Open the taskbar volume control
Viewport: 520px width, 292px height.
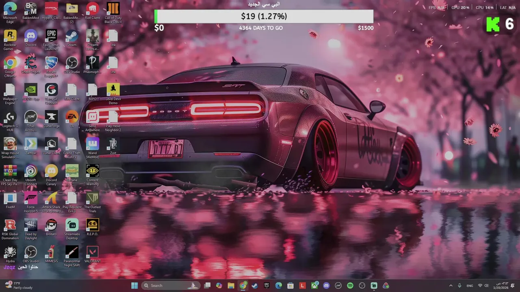pyautogui.click(x=486, y=286)
